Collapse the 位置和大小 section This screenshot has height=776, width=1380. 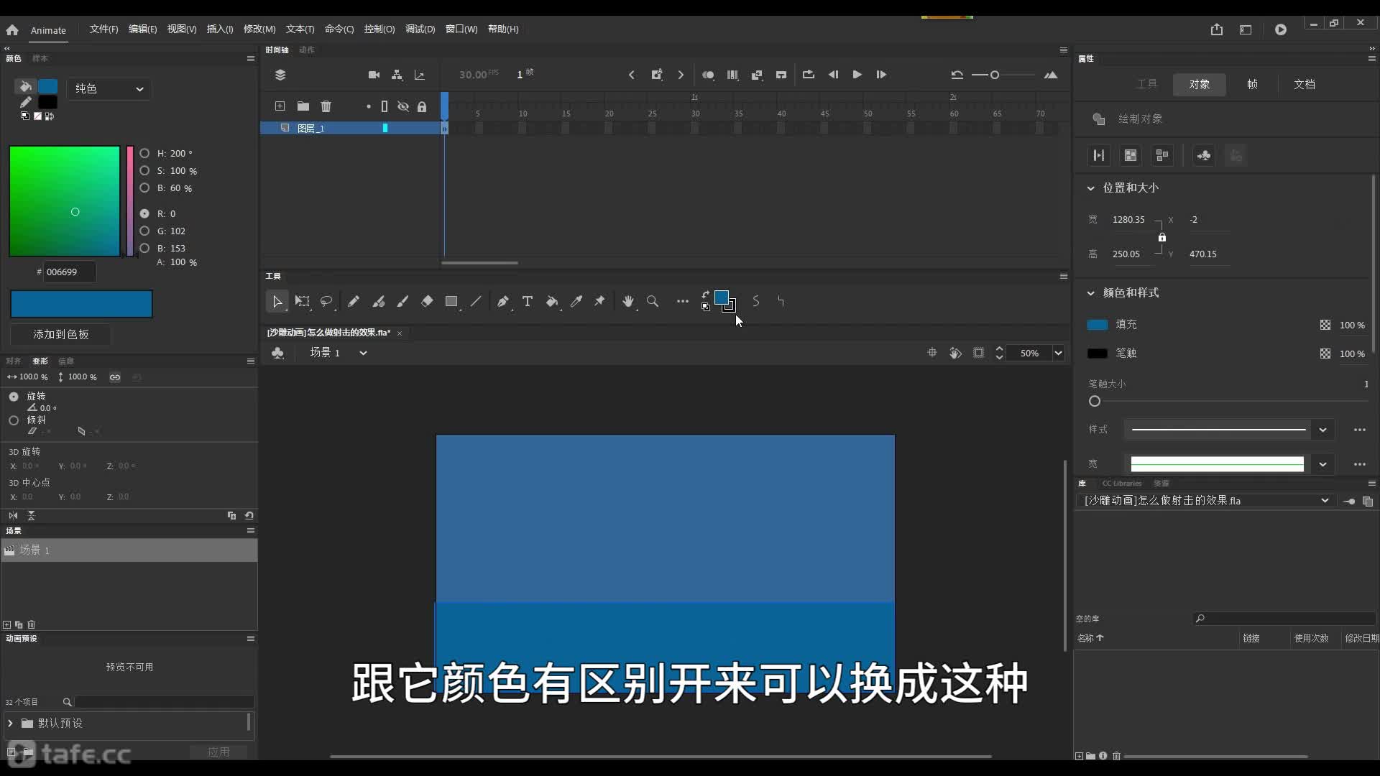(x=1090, y=188)
